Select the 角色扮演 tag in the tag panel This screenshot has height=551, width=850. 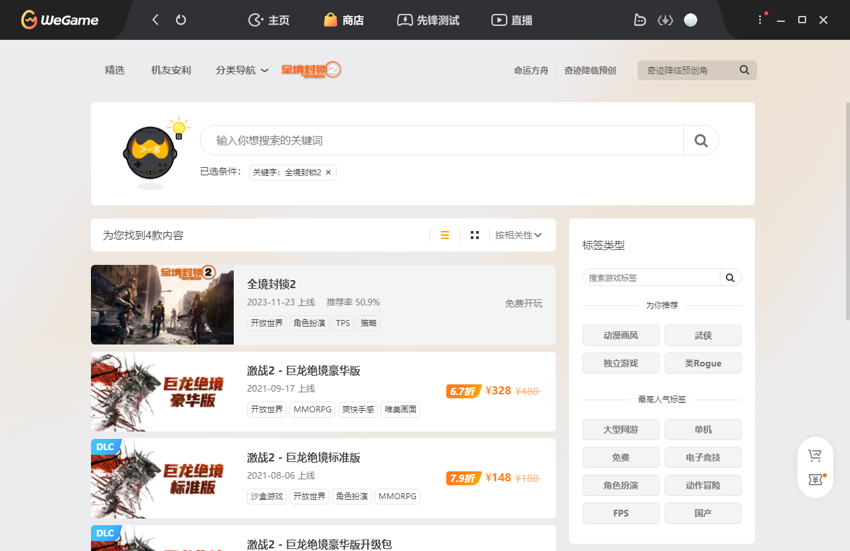[621, 485]
